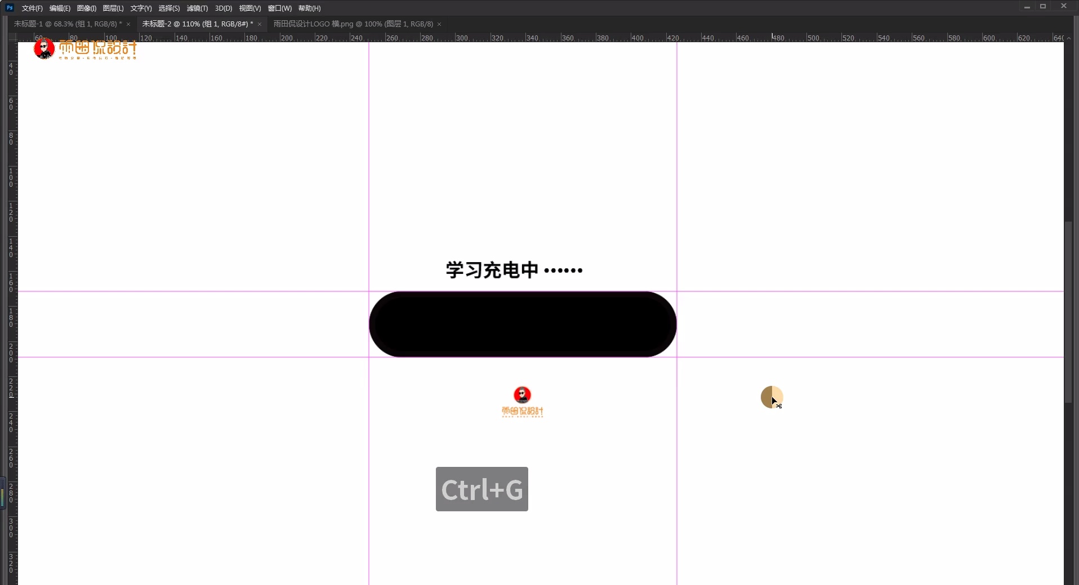Screen dimensions: 1079x585
Task: Open the 帮助(H) Help menu
Action: (x=308, y=8)
